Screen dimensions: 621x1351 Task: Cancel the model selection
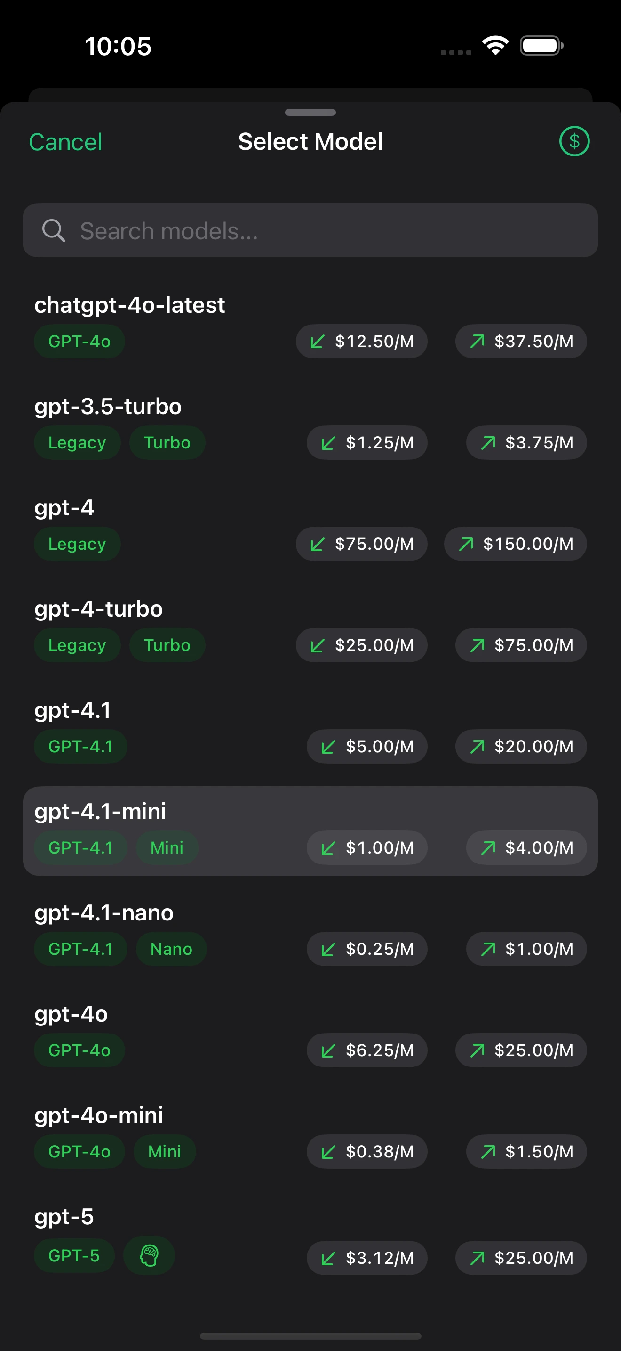pyautogui.click(x=65, y=142)
